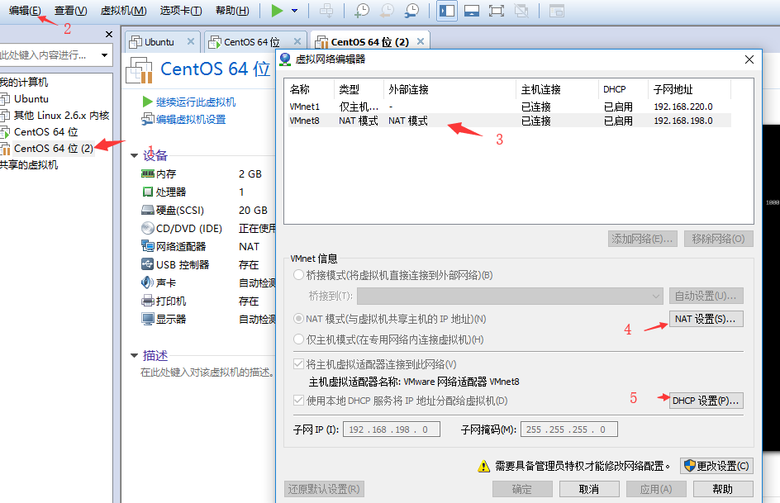Open the 查看(V) menu
The height and width of the screenshot is (503, 780).
coord(70,11)
